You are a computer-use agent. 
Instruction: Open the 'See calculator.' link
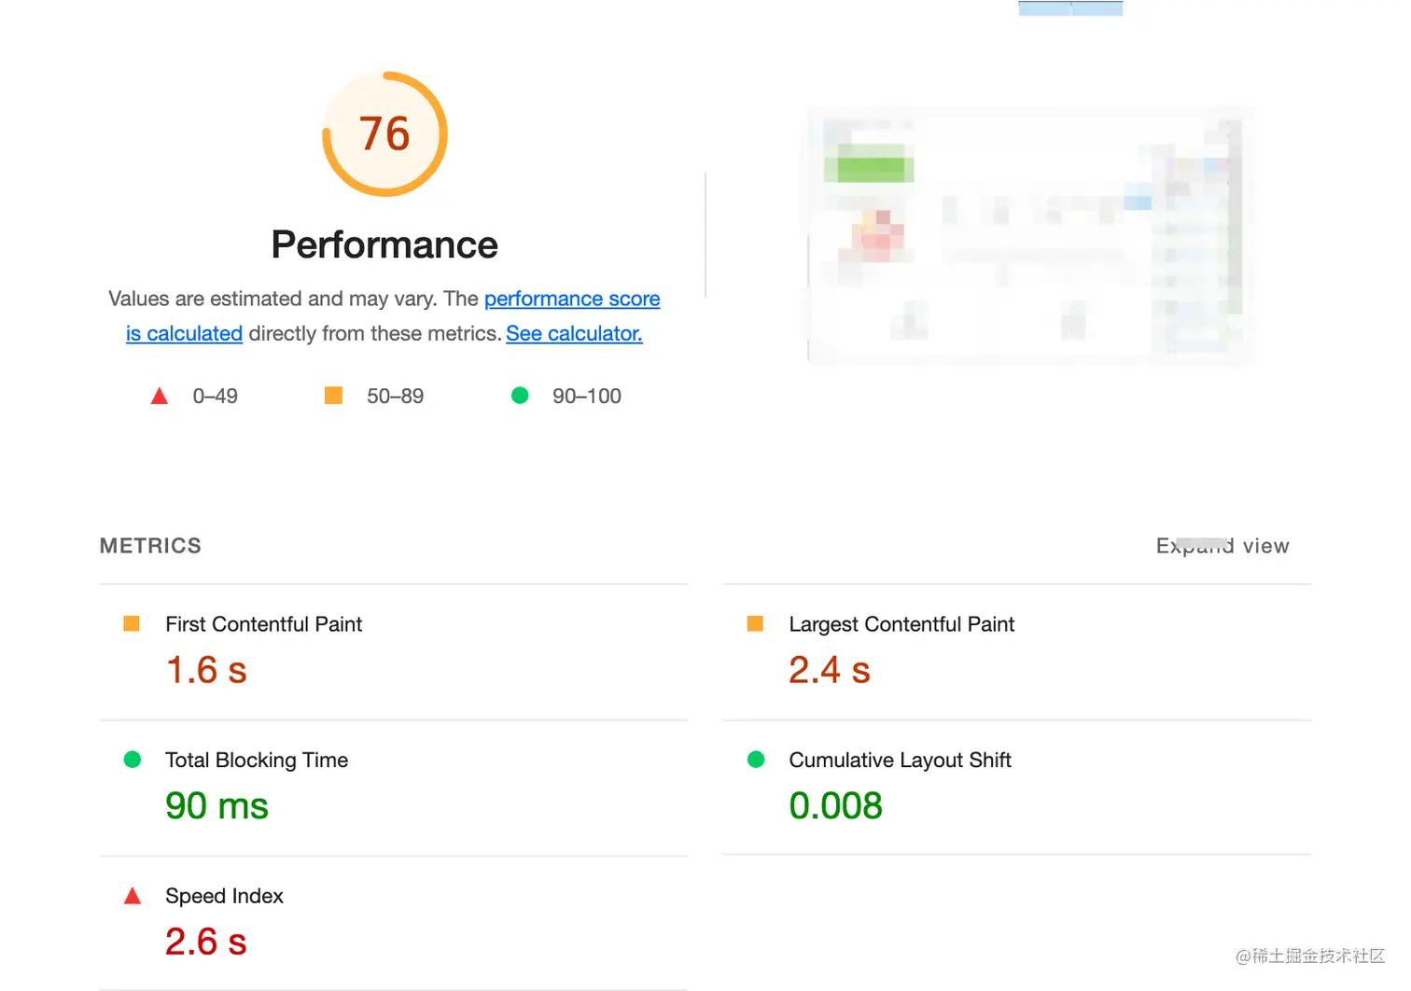pyautogui.click(x=574, y=333)
